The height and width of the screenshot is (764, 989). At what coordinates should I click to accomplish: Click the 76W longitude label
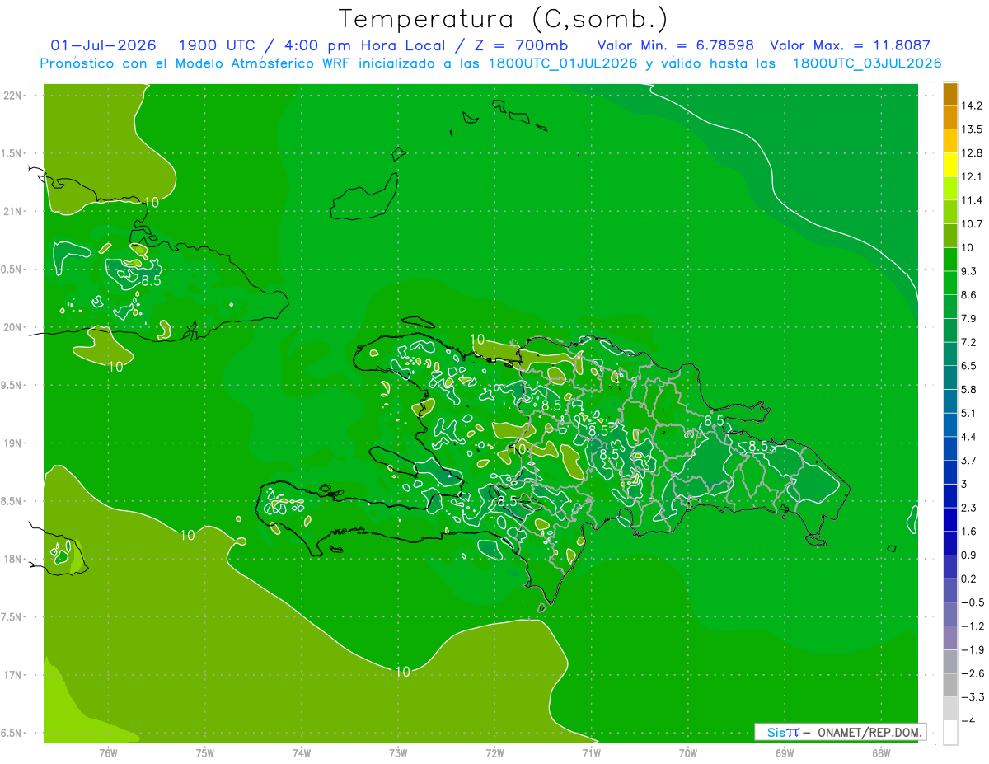[108, 752]
